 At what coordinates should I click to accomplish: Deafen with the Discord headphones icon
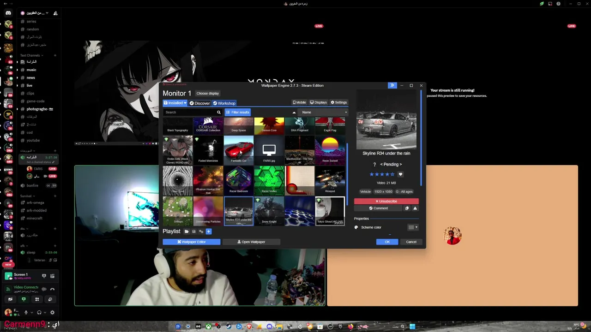(x=39, y=312)
